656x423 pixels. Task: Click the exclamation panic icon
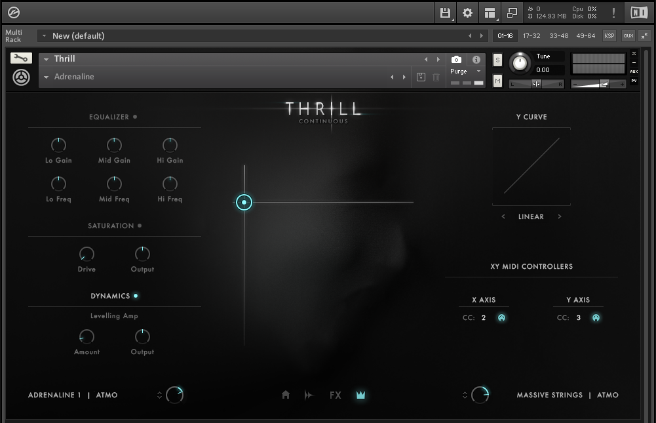click(613, 12)
